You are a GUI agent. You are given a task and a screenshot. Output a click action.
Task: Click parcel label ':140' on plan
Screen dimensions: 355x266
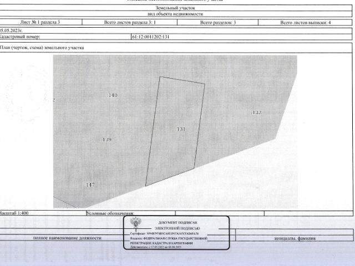pos(112,95)
